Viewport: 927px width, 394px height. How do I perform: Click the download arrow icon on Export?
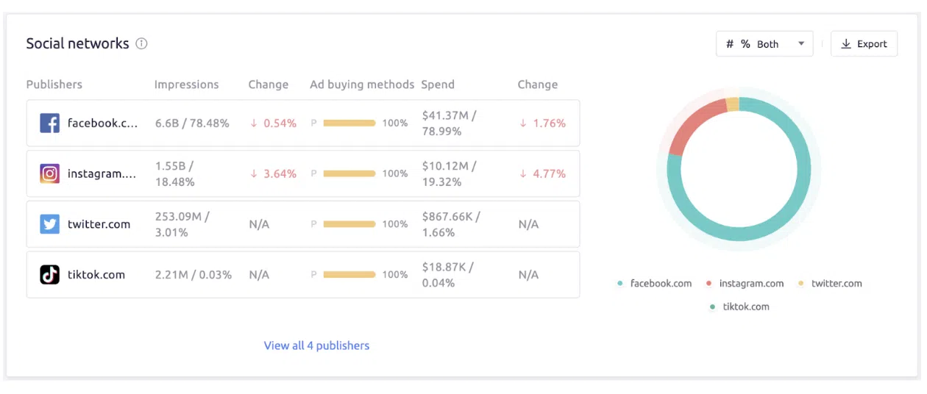pyautogui.click(x=846, y=44)
